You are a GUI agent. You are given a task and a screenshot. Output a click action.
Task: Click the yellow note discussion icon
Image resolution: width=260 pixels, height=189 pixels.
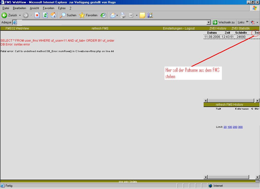click(x=142, y=15)
